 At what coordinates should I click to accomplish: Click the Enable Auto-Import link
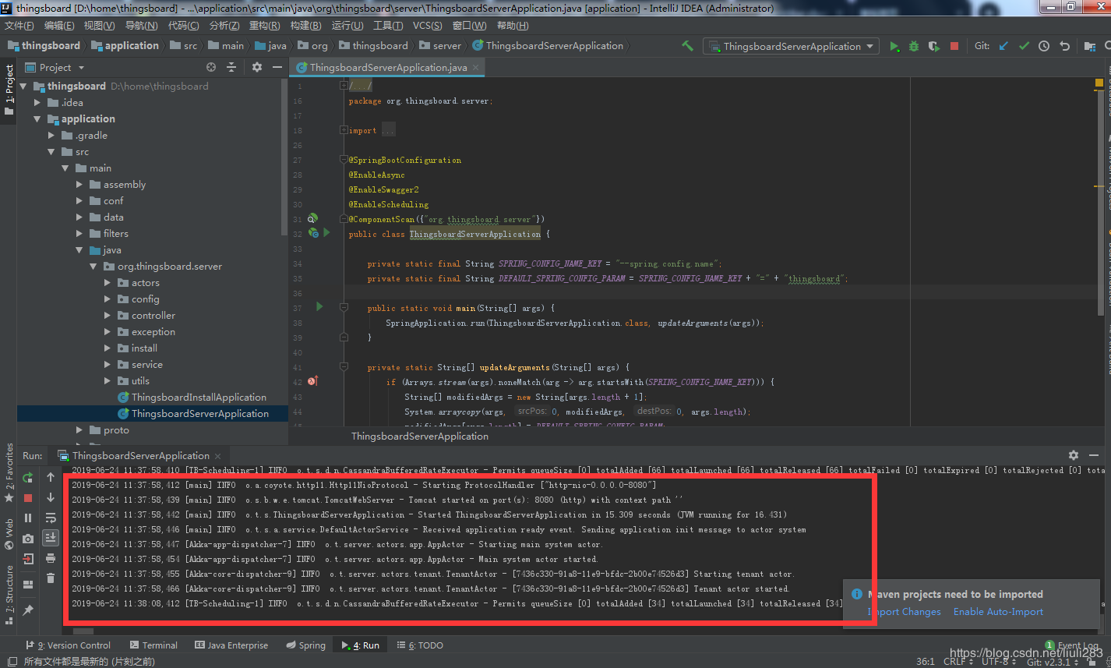click(x=998, y=612)
